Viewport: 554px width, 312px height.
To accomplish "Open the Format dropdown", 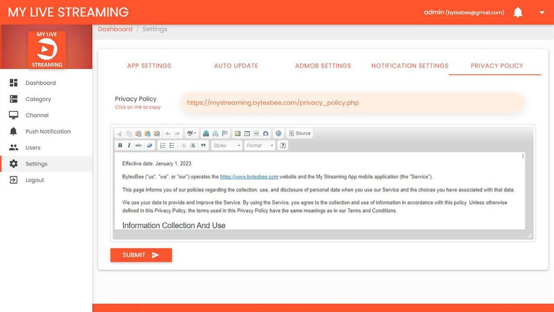I will [x=260, y=146].
